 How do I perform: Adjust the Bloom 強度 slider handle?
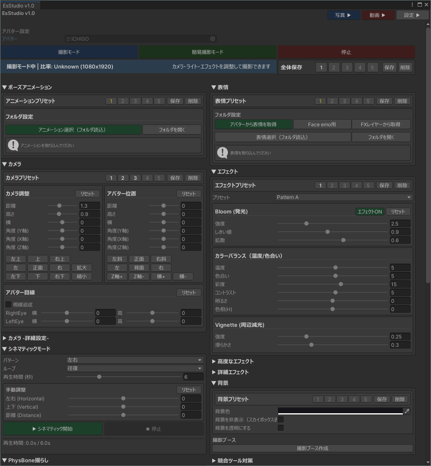306,223
